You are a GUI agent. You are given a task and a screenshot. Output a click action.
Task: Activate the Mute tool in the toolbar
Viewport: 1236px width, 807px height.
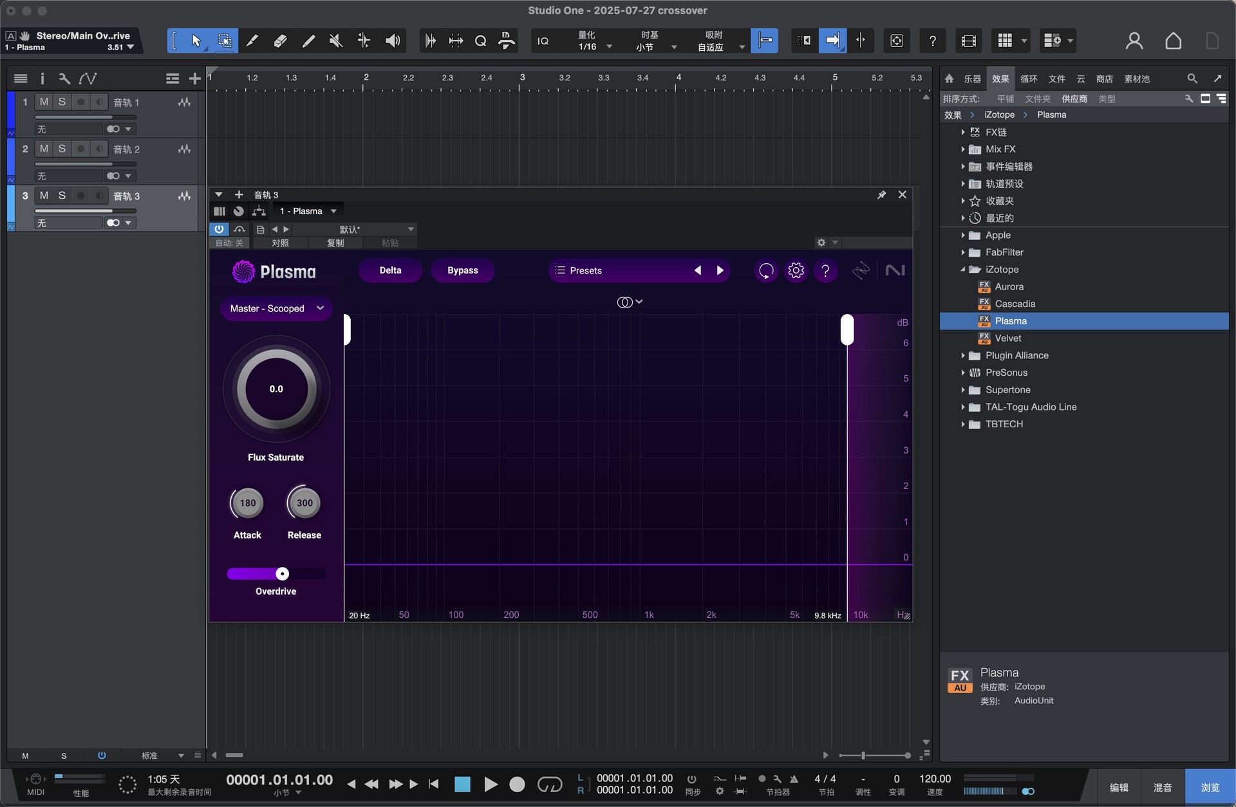point(335,41)
